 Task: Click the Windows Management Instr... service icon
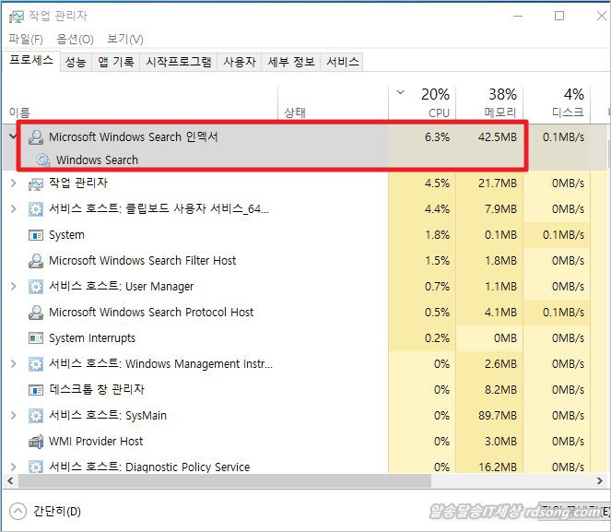coord(36,364)
